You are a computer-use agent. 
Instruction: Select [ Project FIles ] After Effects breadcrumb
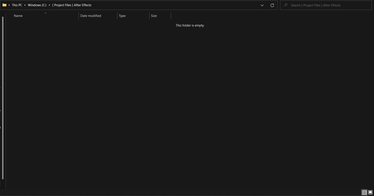[72, 5]
